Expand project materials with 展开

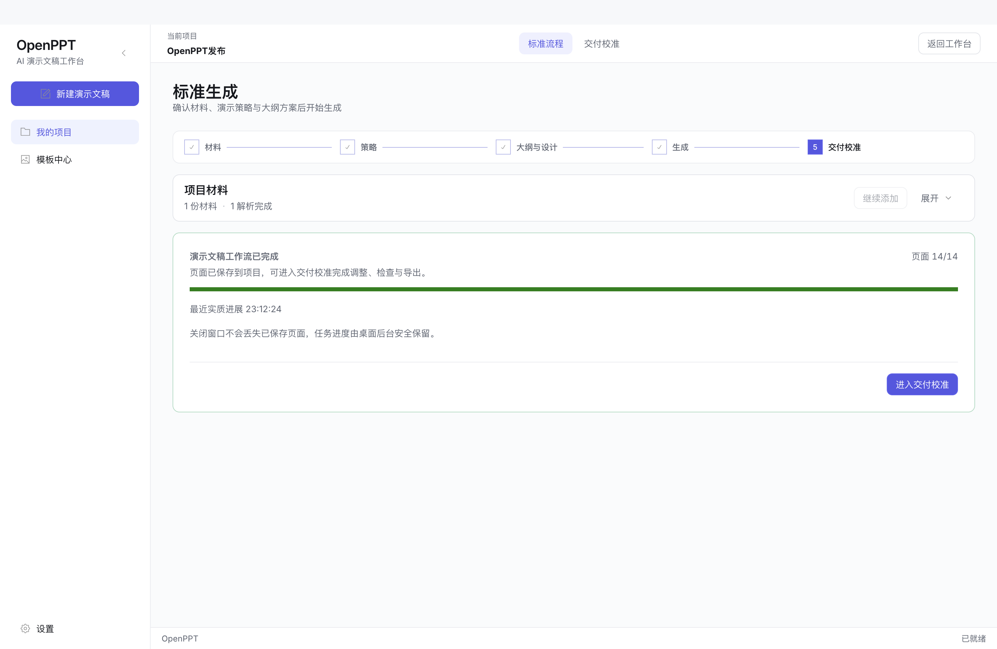tap(936, 198)
